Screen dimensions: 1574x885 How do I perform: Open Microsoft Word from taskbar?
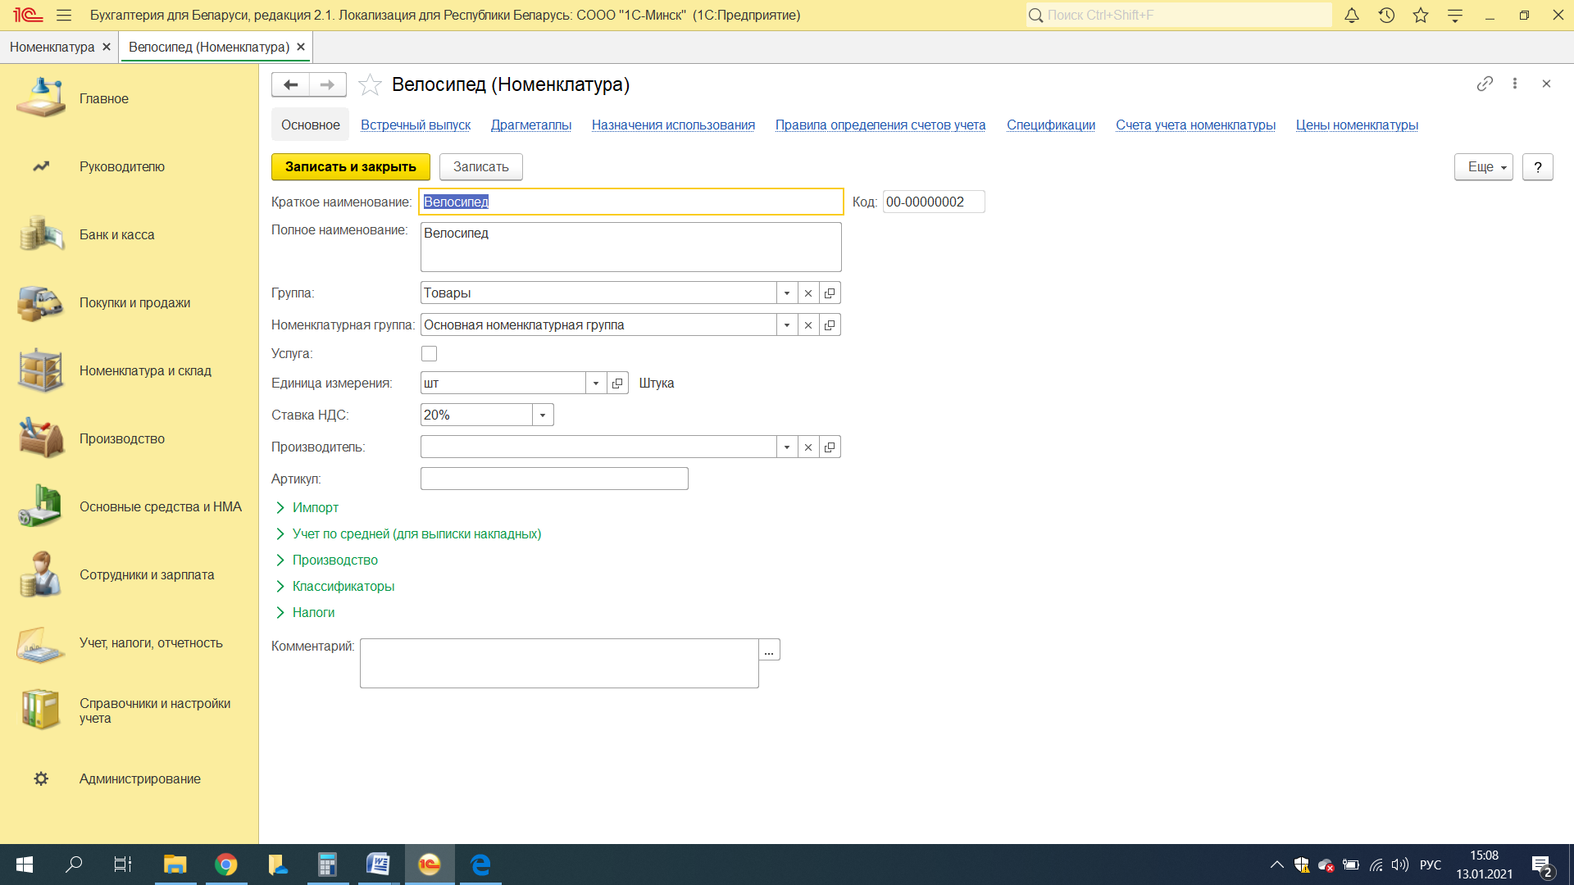pyautogui.click(x=378, y=865)
